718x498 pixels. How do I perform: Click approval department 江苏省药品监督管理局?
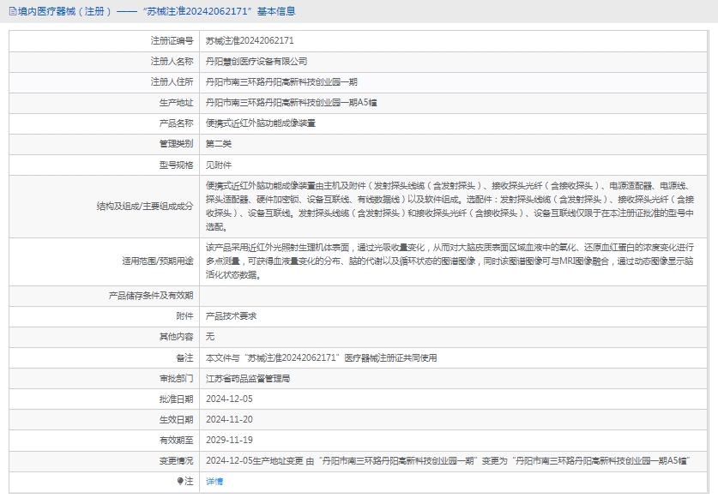[x=248, y=378]
